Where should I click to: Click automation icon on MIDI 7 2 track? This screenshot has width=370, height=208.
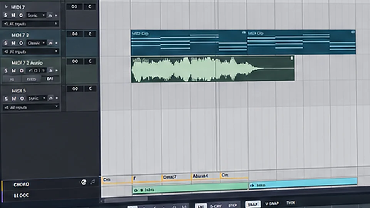pos(50,43)
